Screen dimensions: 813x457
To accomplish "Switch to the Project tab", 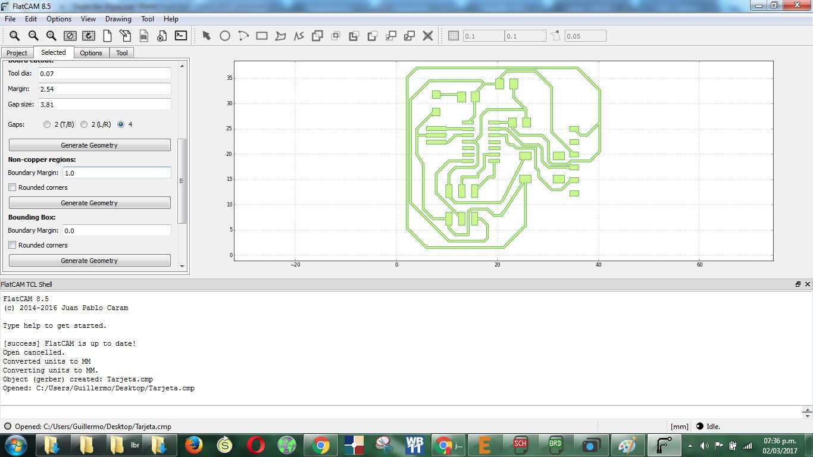I will tap(17, 53).
